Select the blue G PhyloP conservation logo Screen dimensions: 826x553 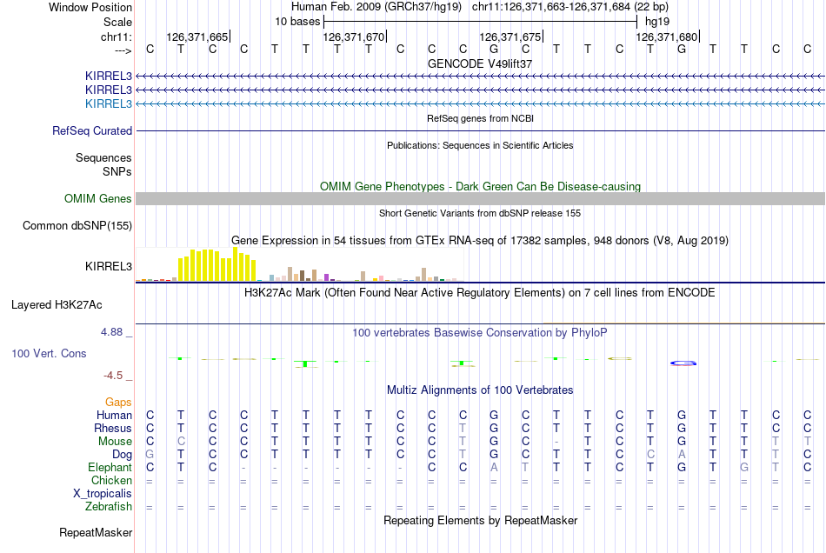(683, 363)
